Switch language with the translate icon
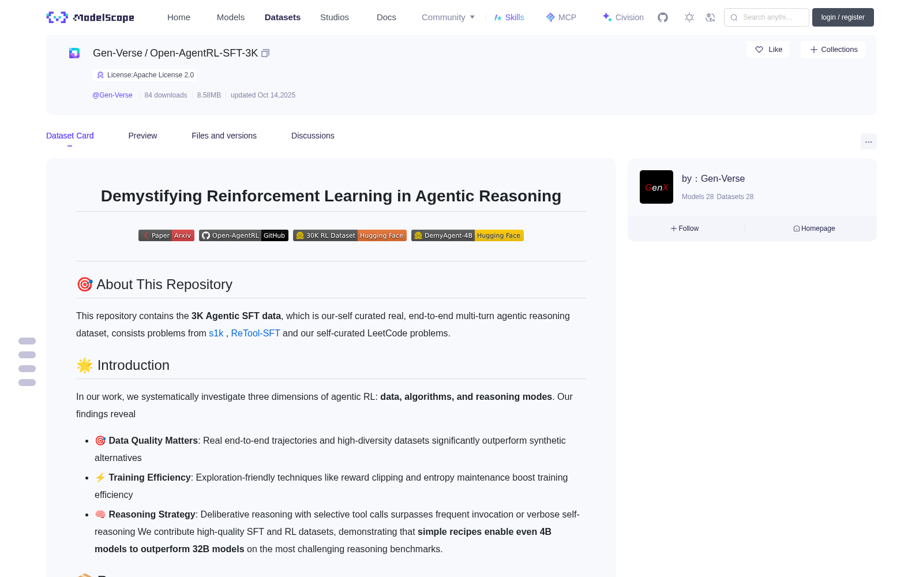 [x=710, y=17]
